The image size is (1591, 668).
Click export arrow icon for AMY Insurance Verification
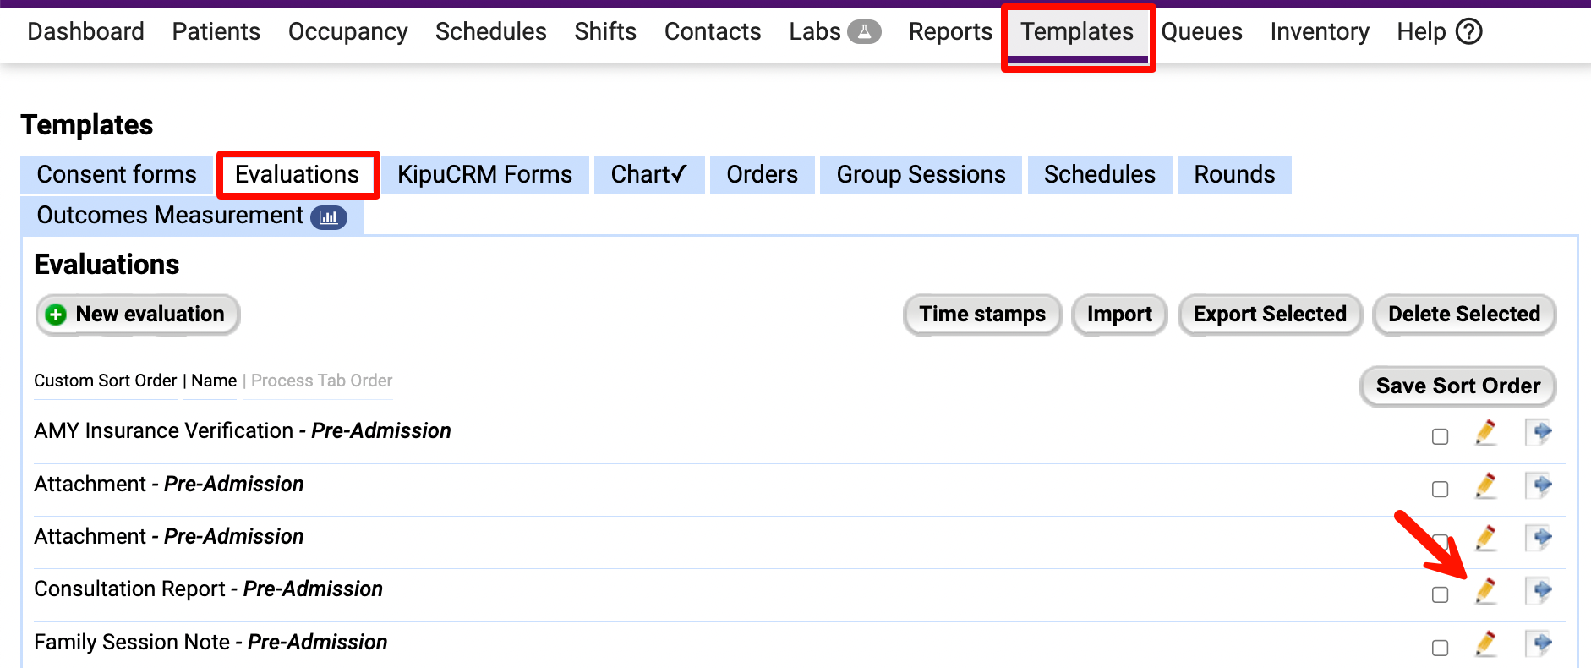1540,432
